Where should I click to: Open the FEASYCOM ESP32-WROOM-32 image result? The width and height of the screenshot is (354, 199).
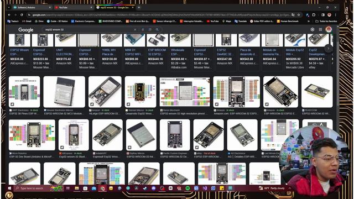pyautogui.click(x=317, y=92)
